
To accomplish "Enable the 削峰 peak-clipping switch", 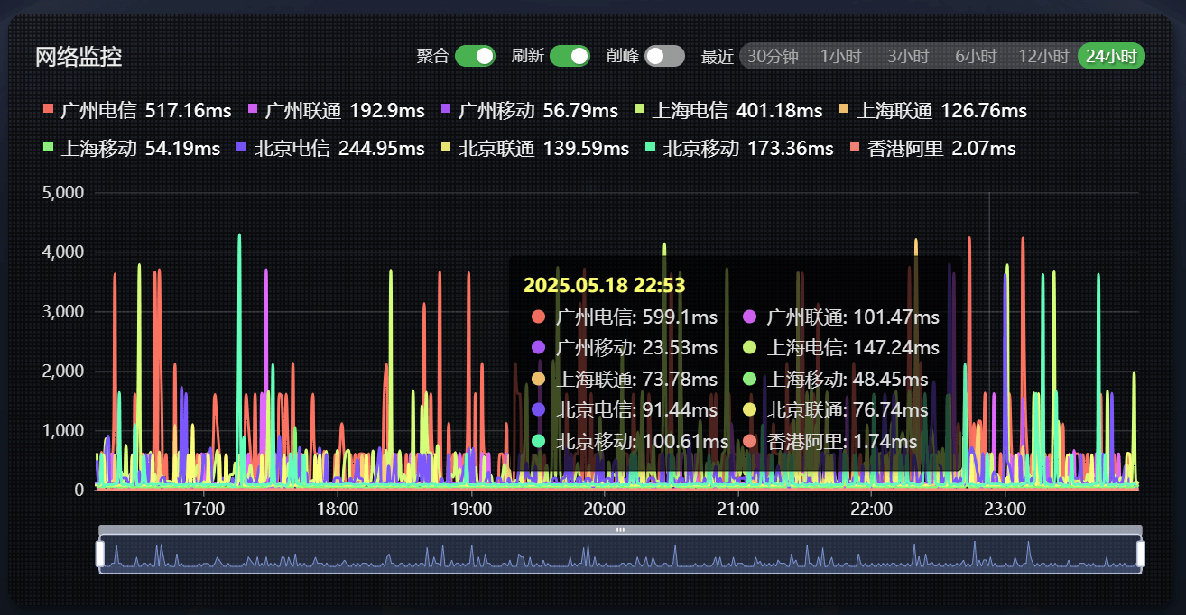I will pos(664,56).
